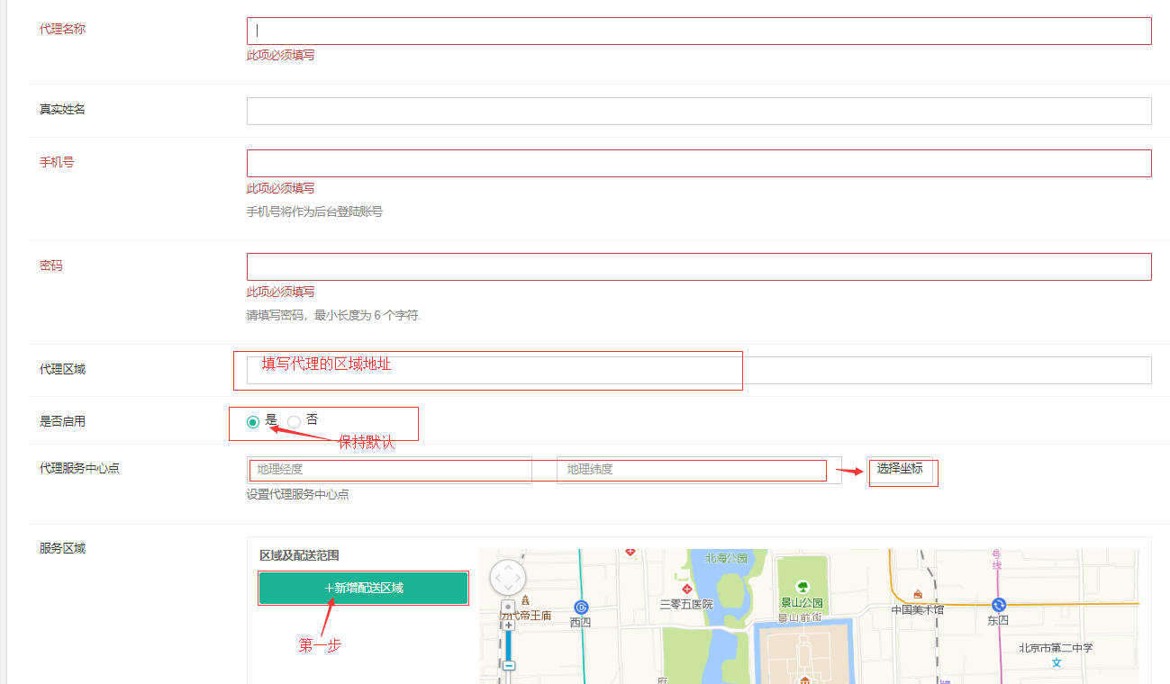Click the 西四 subway station icon

[581, 607]
